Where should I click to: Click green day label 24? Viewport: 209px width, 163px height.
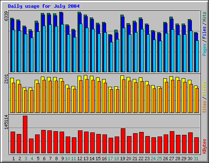(x=153, y=159)
